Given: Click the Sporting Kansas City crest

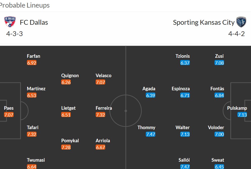Looking at the screenshot, I should (x=241, y=22).
